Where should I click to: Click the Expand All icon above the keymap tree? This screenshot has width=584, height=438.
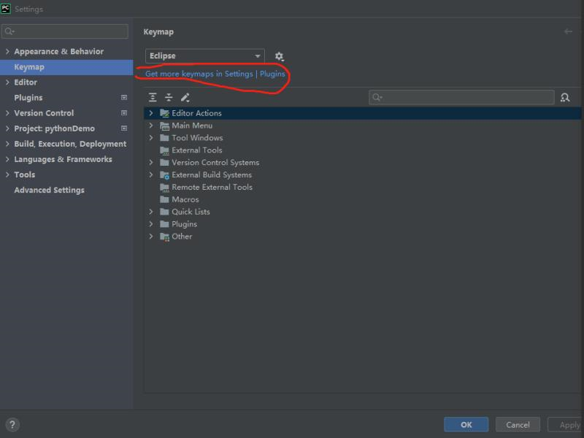pos(153,96)
